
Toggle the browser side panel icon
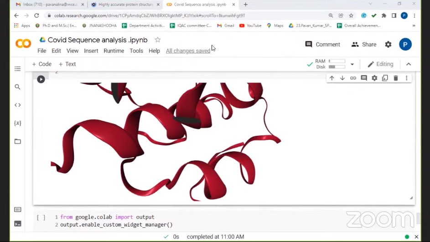[x=394, y=15]
